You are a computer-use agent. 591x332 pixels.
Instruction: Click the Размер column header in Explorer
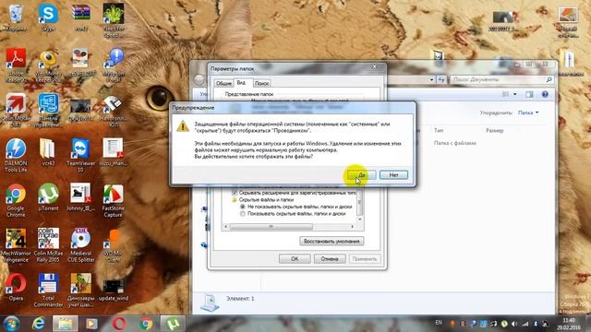point(494,130)
